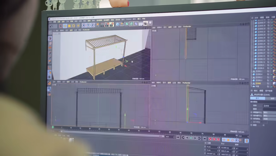Toggle the X axis lock
Viewport: 276px width, 156px height.
[x=84, y=25]
